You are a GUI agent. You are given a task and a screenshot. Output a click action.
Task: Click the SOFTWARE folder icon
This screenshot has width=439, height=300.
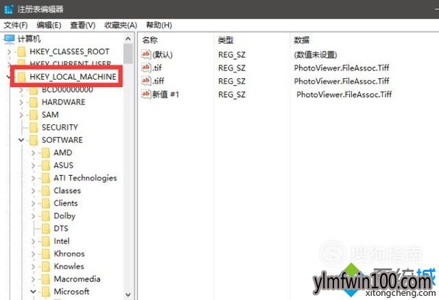click(x=34, y=140)
